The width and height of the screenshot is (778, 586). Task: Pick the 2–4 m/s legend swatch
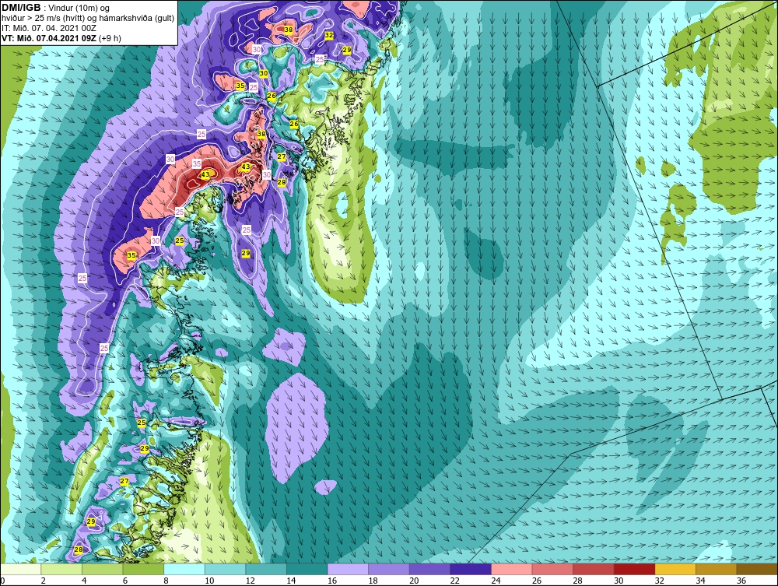pyautogui.click(x=61, y=569)
